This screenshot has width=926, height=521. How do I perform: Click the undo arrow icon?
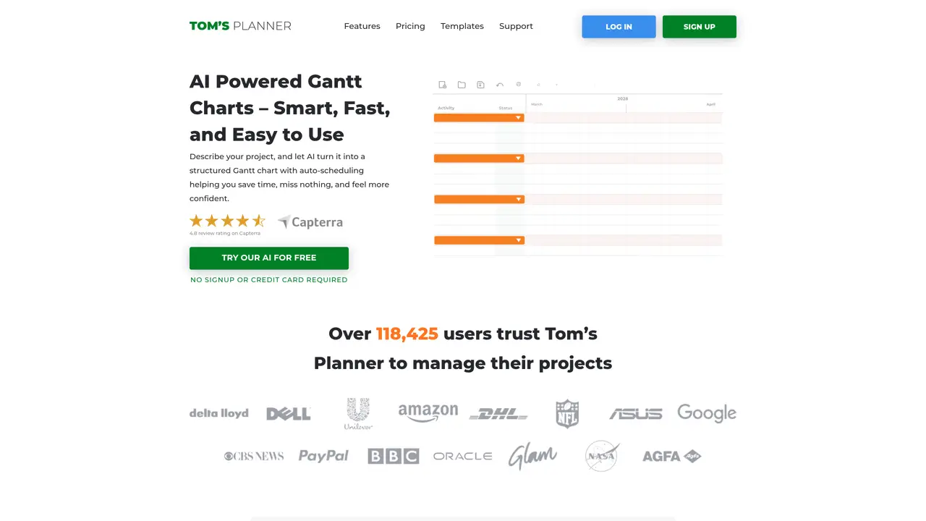point(500,85)
